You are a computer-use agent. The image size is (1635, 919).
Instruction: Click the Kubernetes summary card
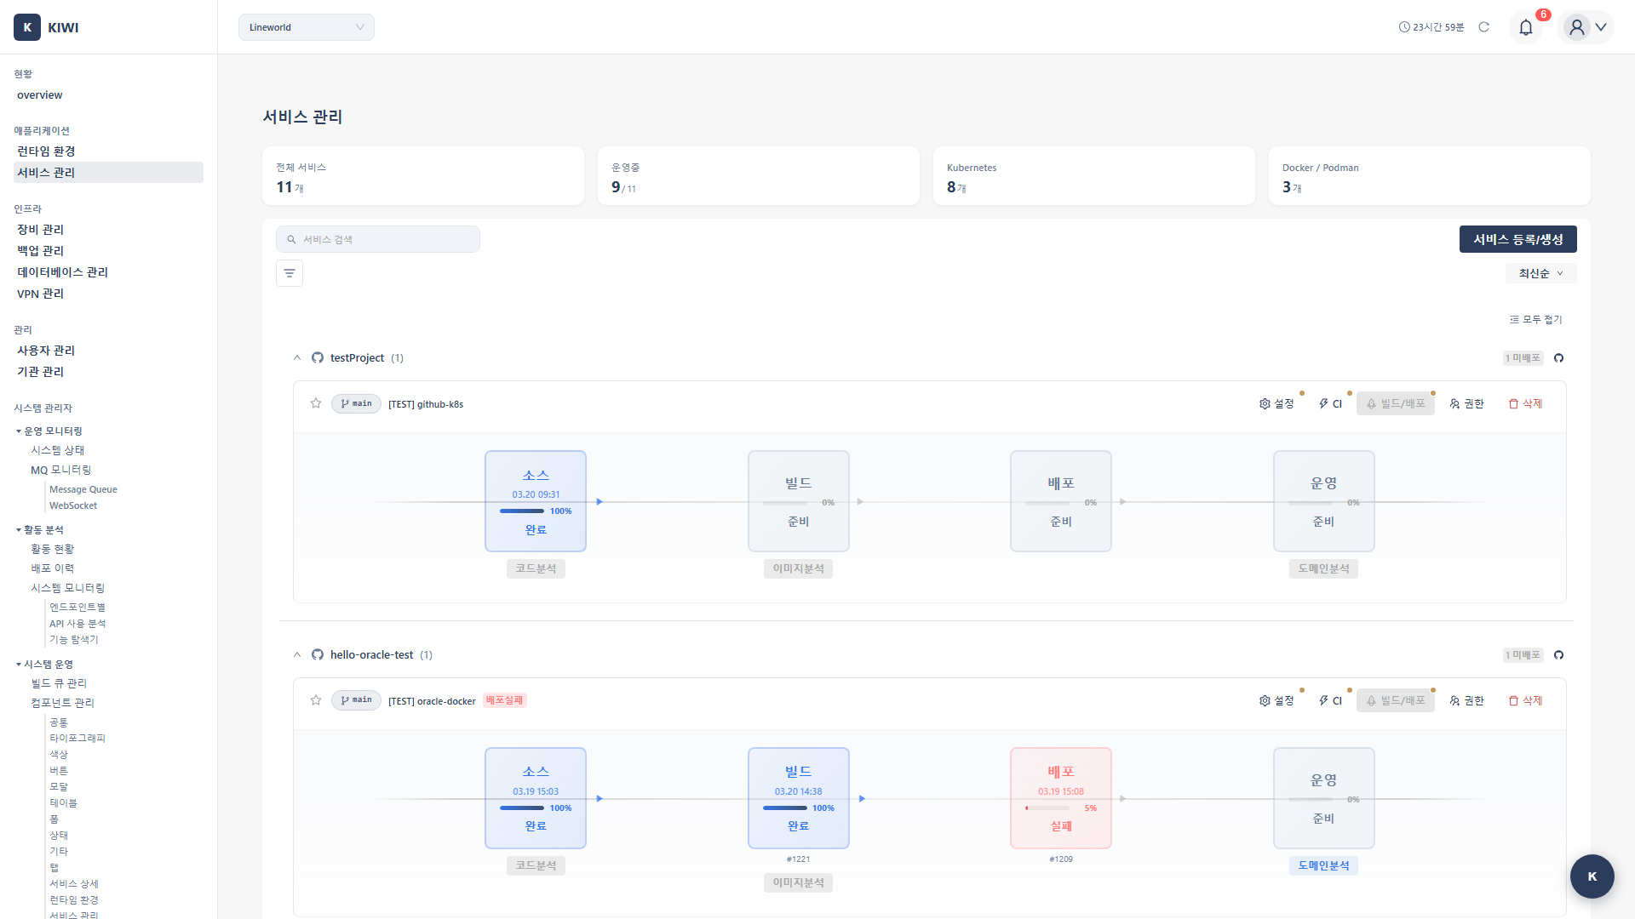pos(1094,175)
